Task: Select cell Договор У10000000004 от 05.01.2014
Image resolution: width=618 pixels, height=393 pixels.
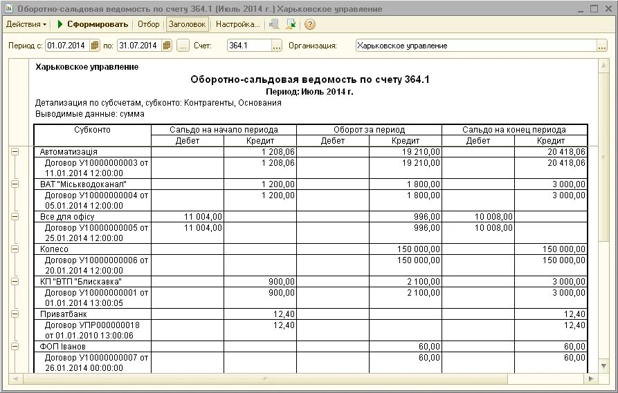Action: coord(93,200)
